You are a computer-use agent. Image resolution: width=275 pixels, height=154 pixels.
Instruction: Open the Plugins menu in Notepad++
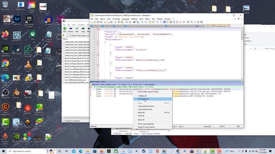pyautogui.click(x=159, y=19)
